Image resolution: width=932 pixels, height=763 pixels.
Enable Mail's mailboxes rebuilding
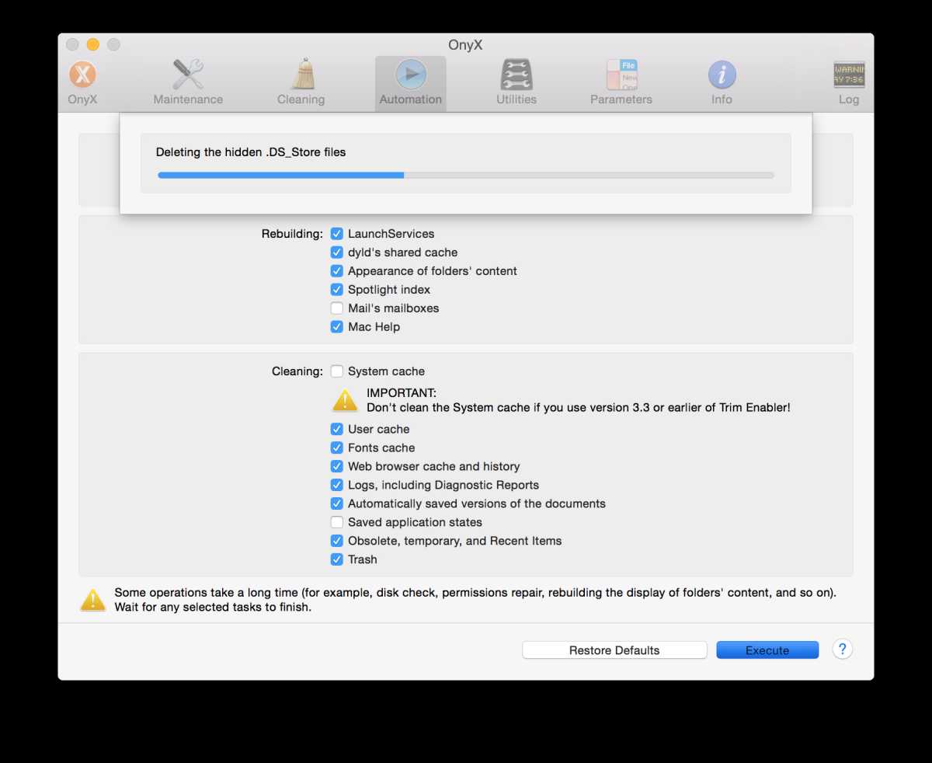336,308
